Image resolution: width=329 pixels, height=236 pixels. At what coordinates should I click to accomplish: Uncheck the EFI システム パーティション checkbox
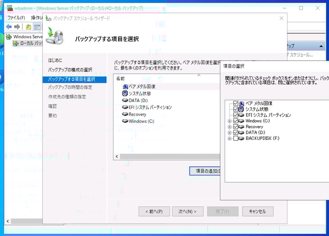[235, 115]
